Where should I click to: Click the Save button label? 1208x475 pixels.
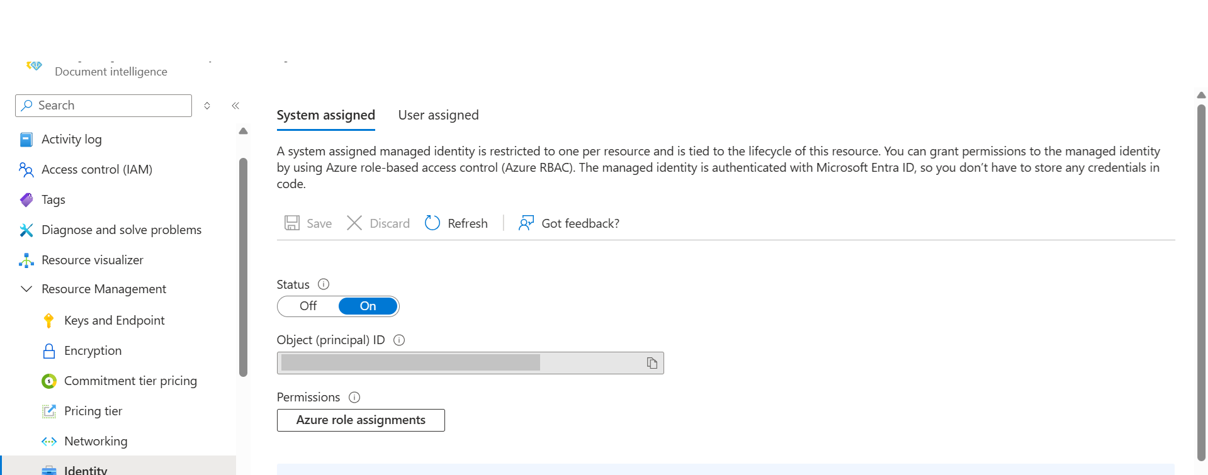pyautogui.click(x=319, y=223)
